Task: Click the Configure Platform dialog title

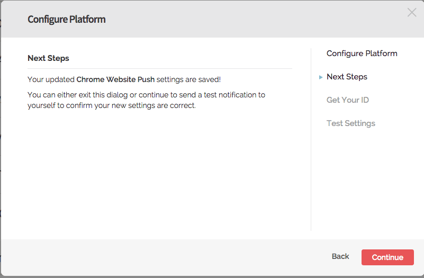Action: 66,20
